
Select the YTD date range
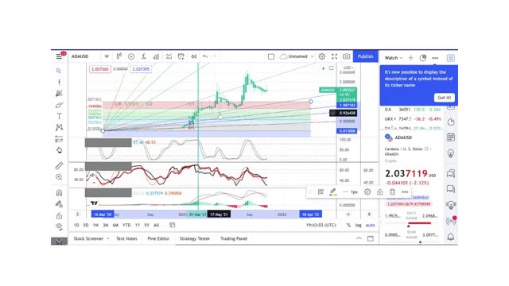pos(126,225)
